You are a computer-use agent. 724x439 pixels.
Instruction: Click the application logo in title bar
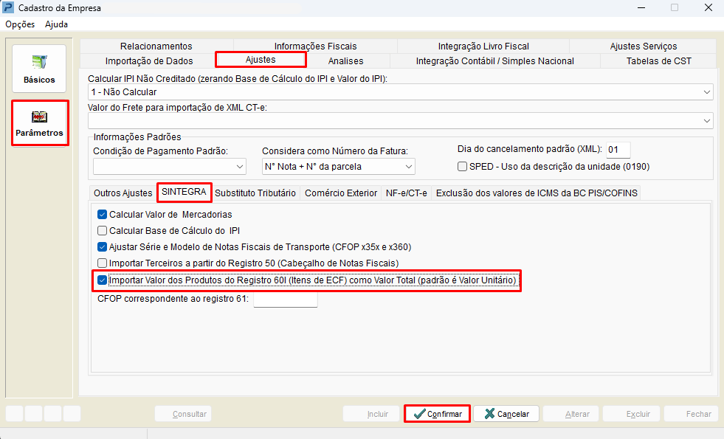8,7
